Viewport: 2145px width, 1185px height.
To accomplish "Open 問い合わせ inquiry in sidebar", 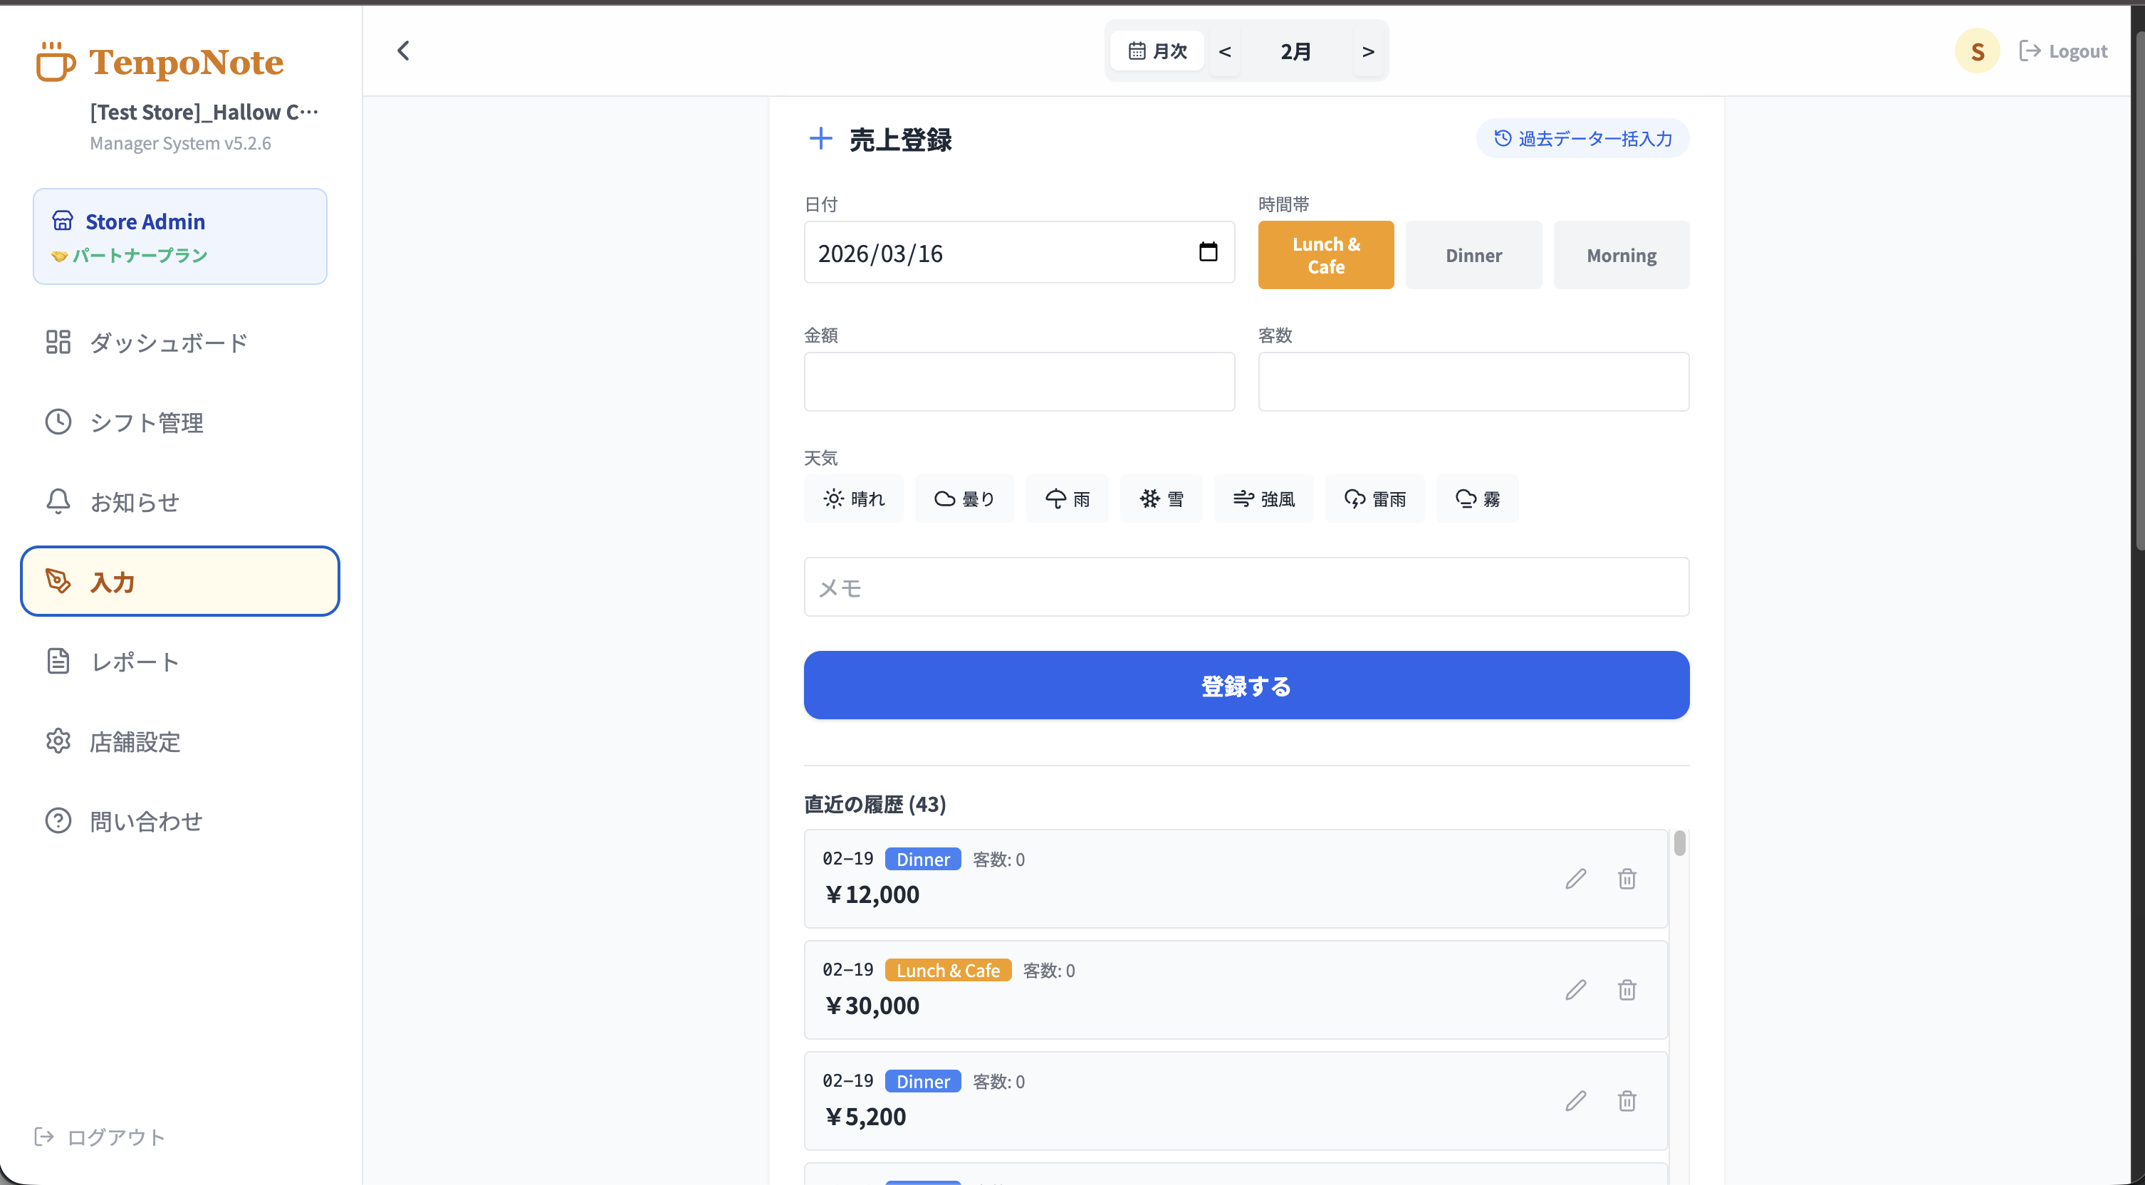I will 180,821.
